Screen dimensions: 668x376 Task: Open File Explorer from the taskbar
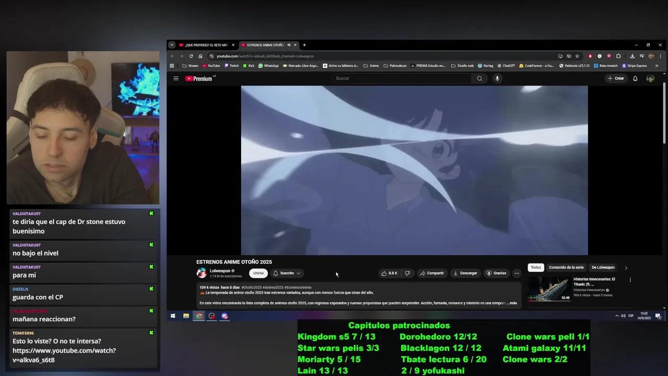pyautogui.click(x=186, y=316)
